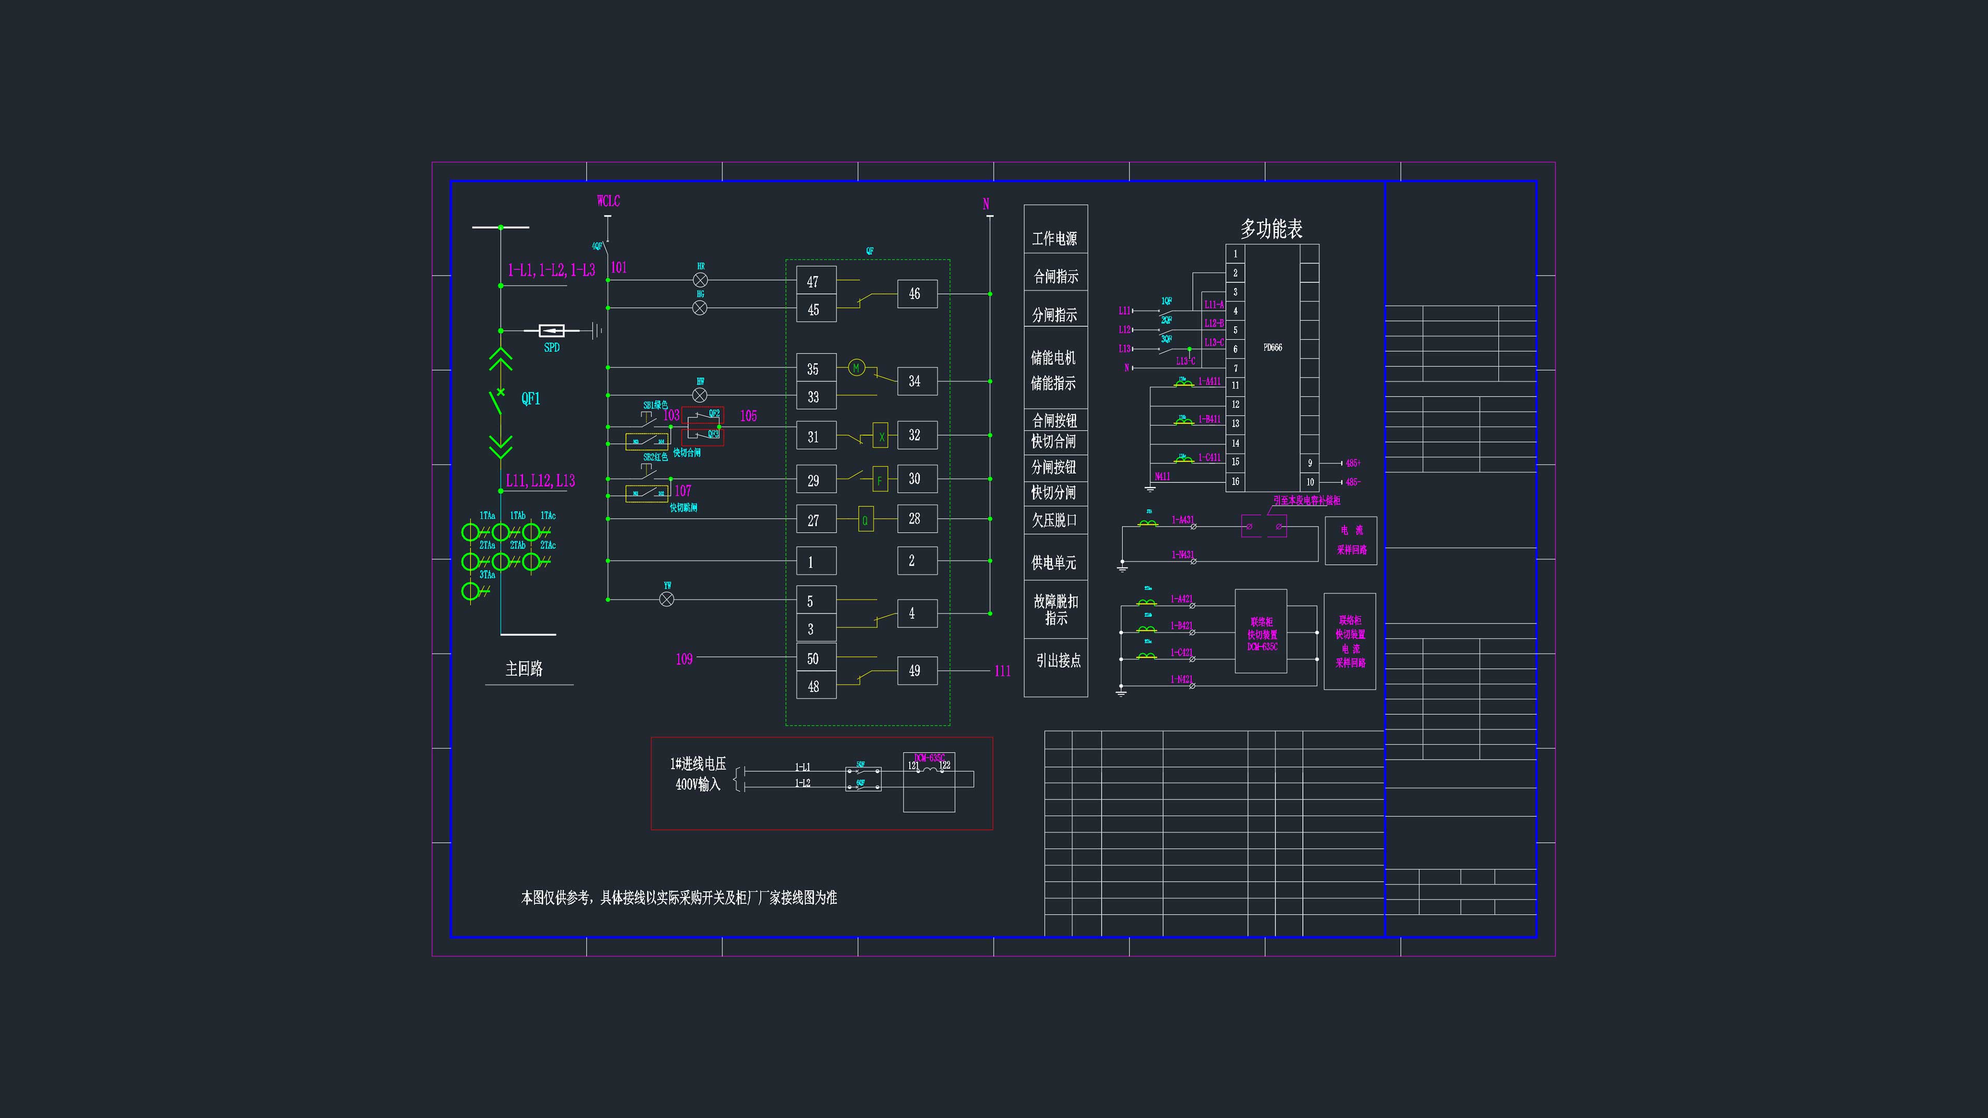Viewport: 1988px width, 1118px height.
Task: Click the 故障脱扣指示 description cell
Action: (1056, 610)
